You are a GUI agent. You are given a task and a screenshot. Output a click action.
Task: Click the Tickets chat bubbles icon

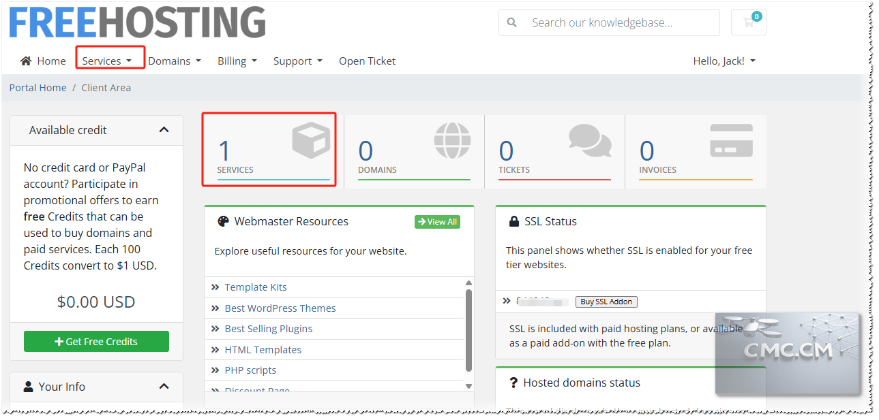point(590,140)
